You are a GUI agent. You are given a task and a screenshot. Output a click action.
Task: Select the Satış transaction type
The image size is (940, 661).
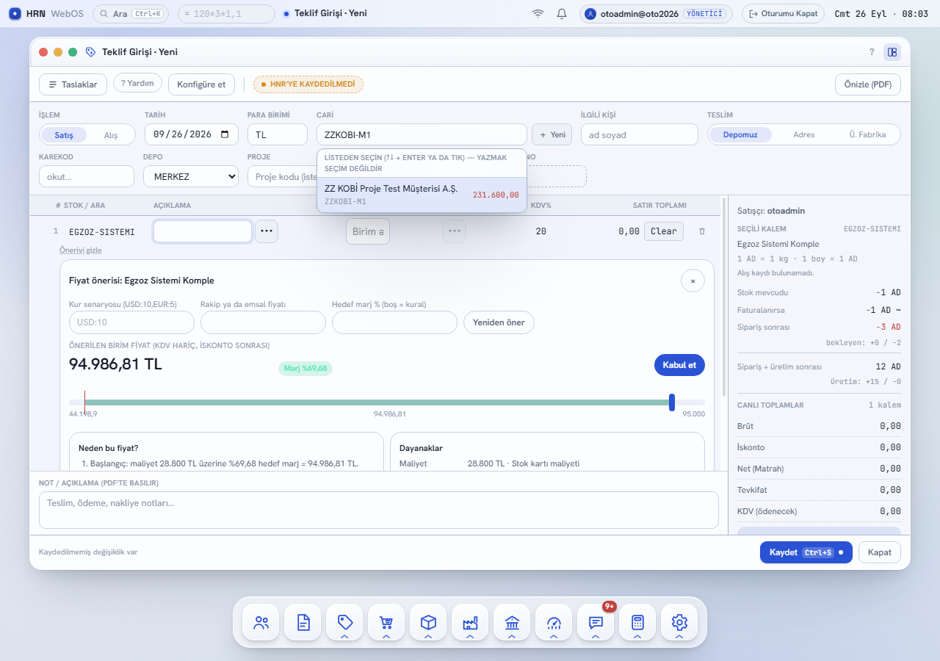tap(64, 135)
